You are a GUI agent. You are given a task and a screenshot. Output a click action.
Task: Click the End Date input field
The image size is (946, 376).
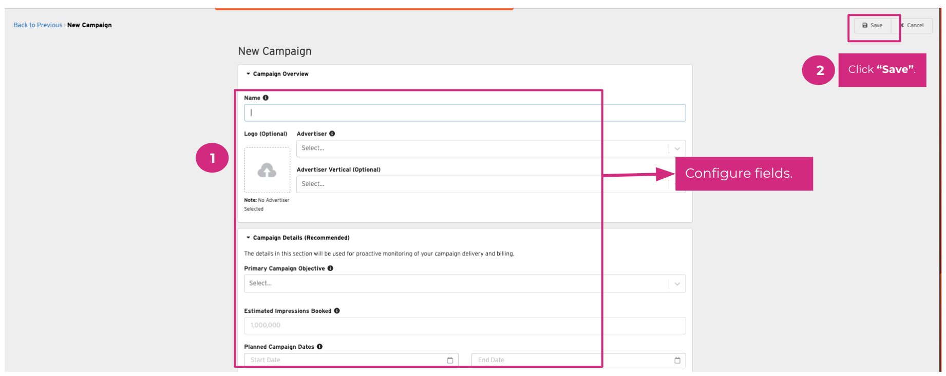pos(570,360)
